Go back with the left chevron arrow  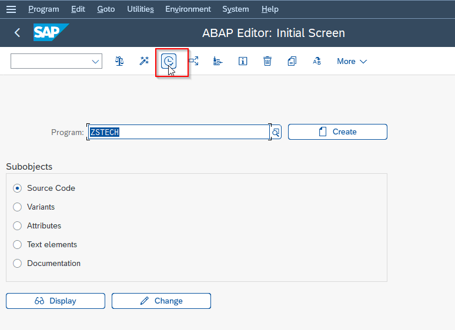click(x=17, y=32)
